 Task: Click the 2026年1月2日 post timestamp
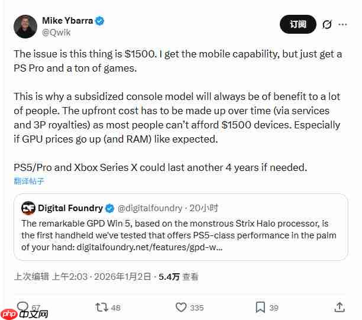122,276
